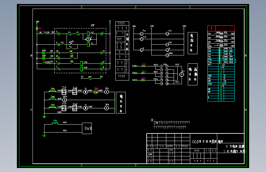Click the 3PA ammeter circle
266x172 pixels.
tap(106, 108)
